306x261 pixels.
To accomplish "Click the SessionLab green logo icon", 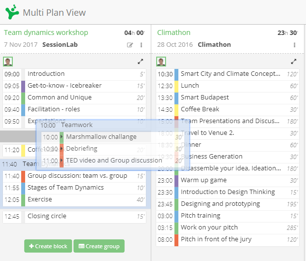I will (x=12, y=12).
